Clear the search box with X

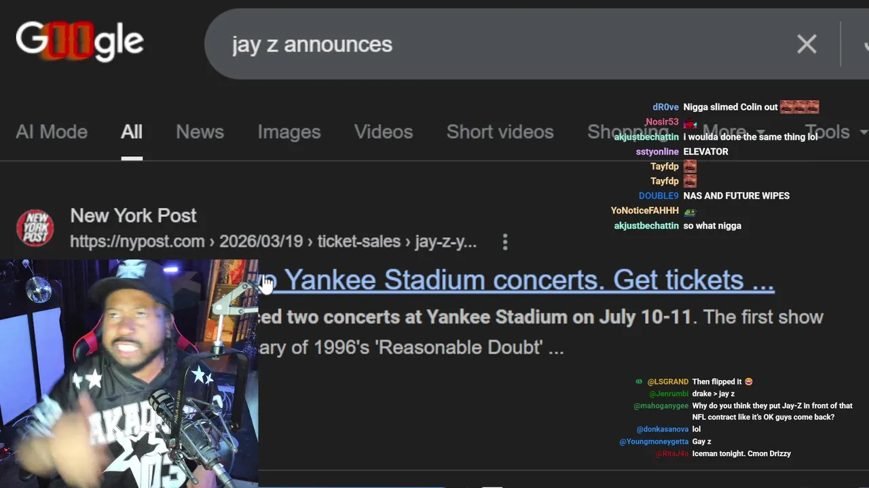tap(807, 44)
